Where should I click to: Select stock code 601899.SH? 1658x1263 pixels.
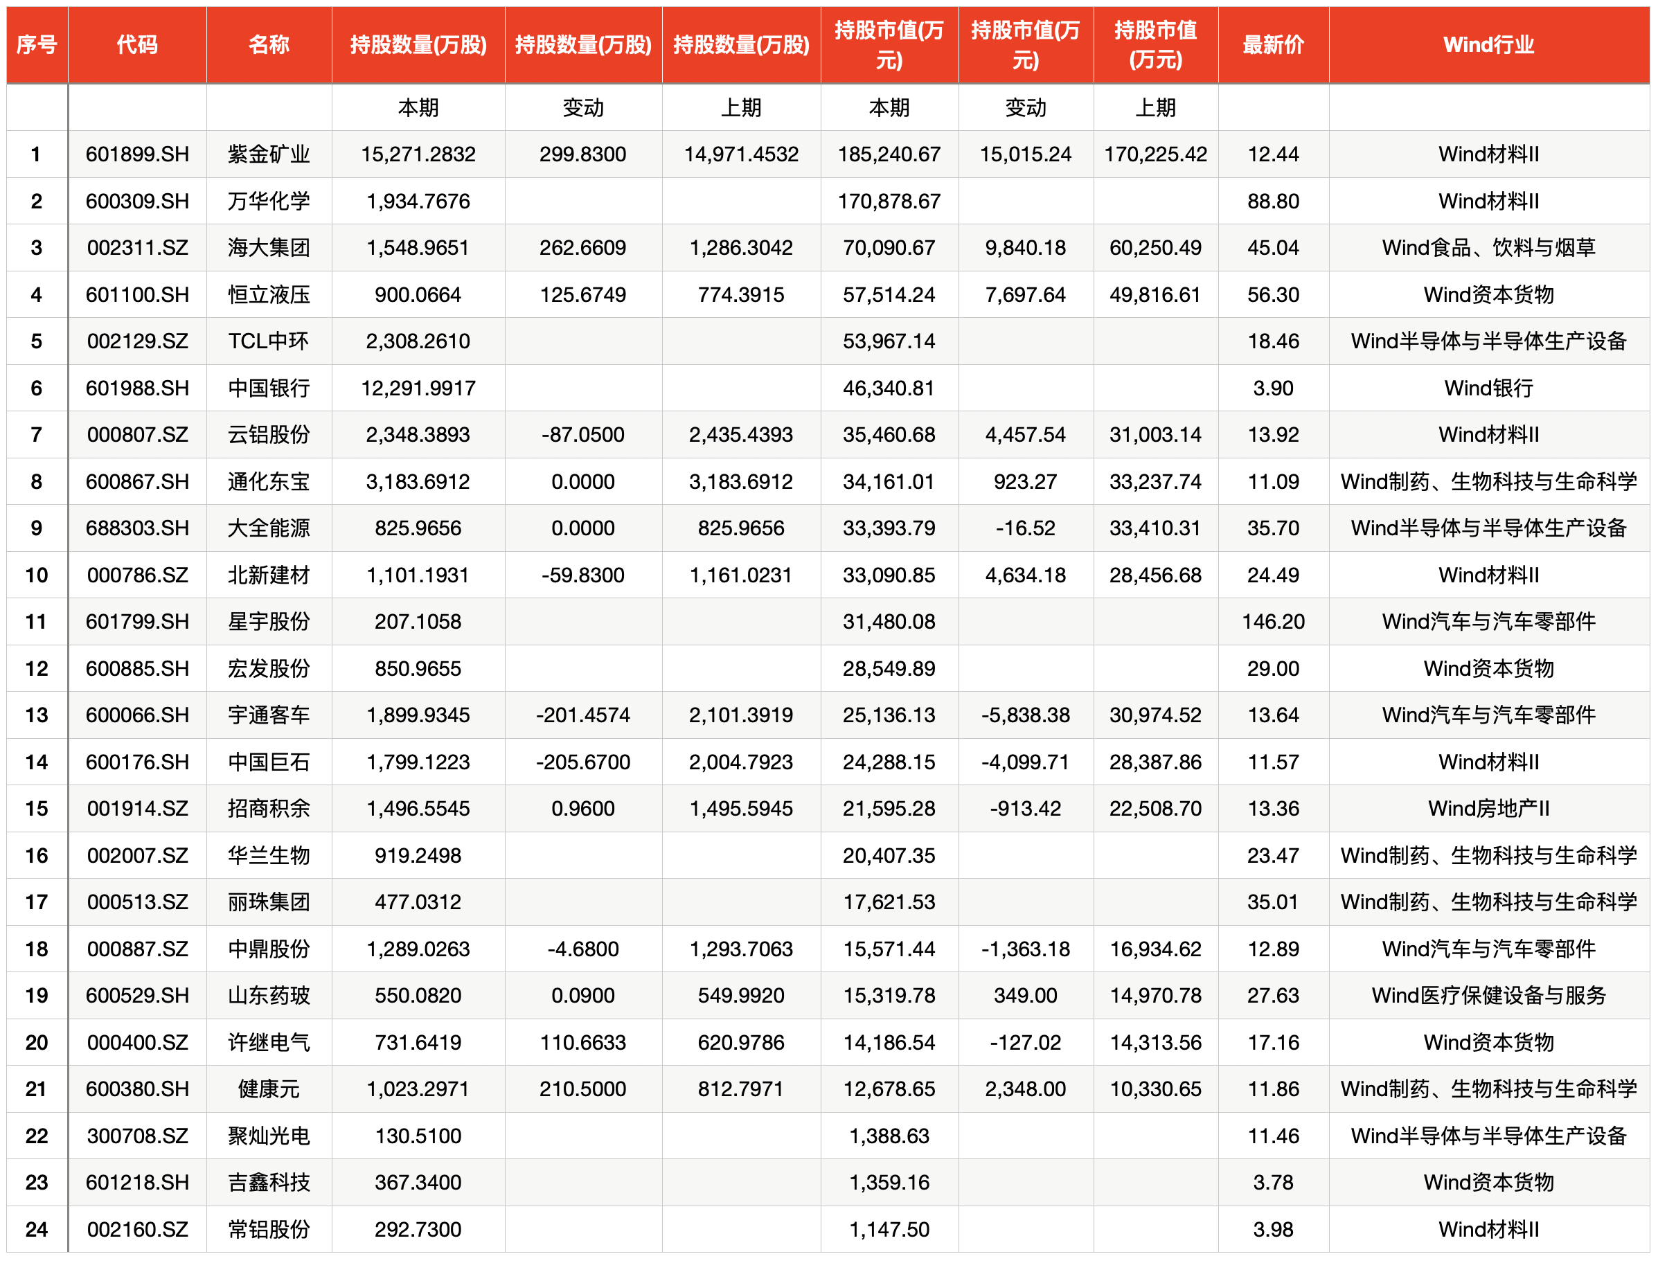pos(138,155)
